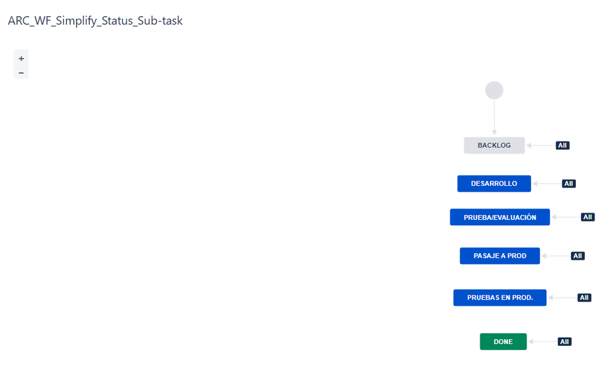Select the transition line from start to BACKLOG
This screenshot has height=380, width=608.
pos(494,117)
